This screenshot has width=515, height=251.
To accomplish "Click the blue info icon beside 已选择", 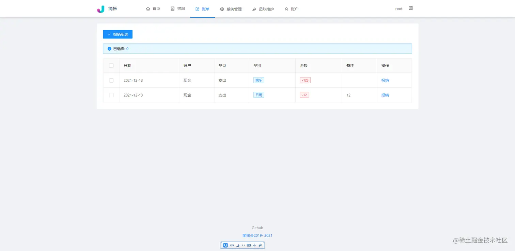I will tap(109, 49).
